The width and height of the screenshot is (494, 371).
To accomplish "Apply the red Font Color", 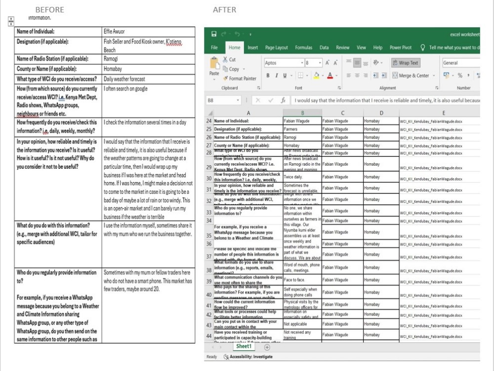I will click(330, 75).
